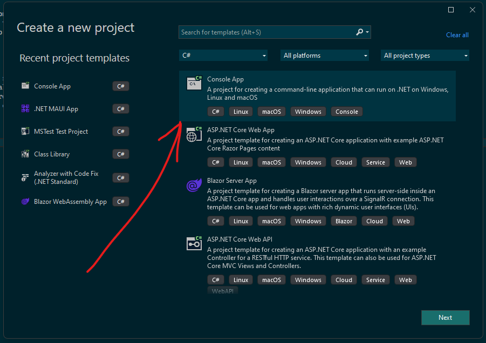Select the ASP.NET Core Web App title
486x343 pixels.
tap(241, 130)
